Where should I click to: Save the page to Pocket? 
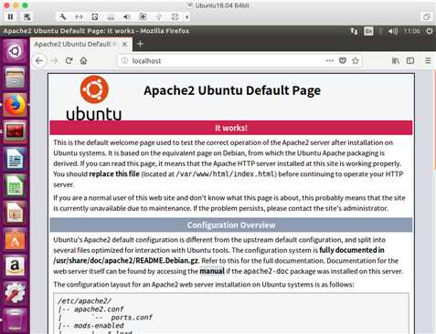coord(343,61)
